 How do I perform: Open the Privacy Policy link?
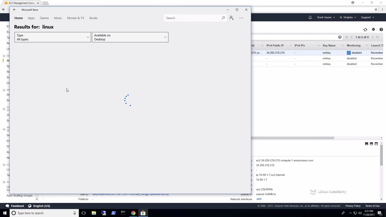pyautogui.click(x=353, y=206)
